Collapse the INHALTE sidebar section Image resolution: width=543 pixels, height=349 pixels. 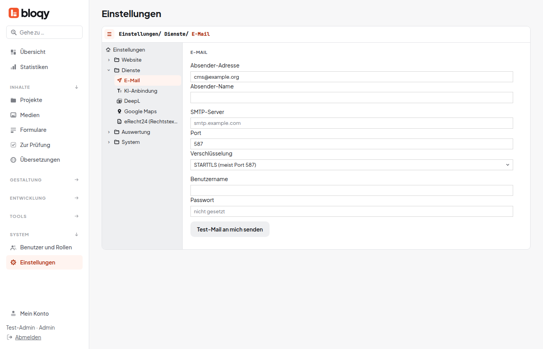(76, 87)
